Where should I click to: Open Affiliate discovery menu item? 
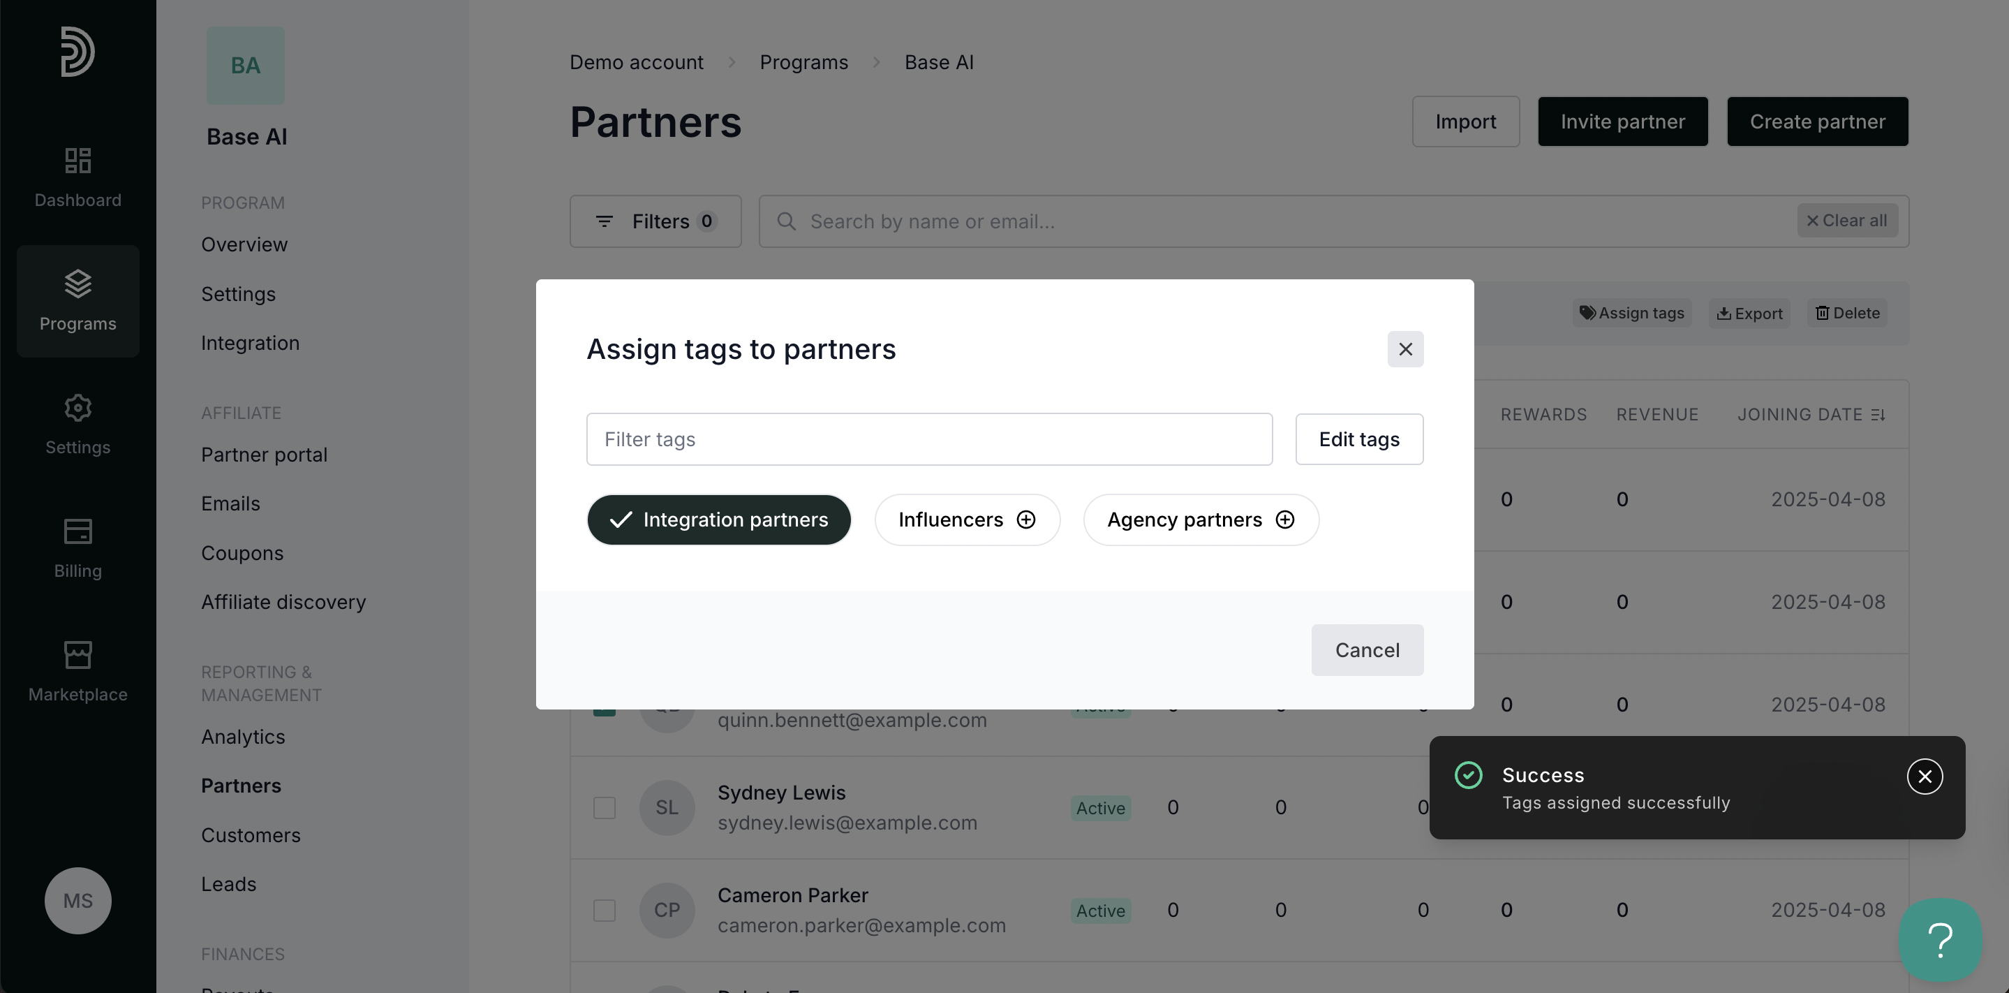click(x=284, y=602)
